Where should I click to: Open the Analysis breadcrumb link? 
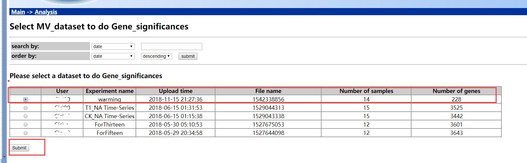[46, 12]
